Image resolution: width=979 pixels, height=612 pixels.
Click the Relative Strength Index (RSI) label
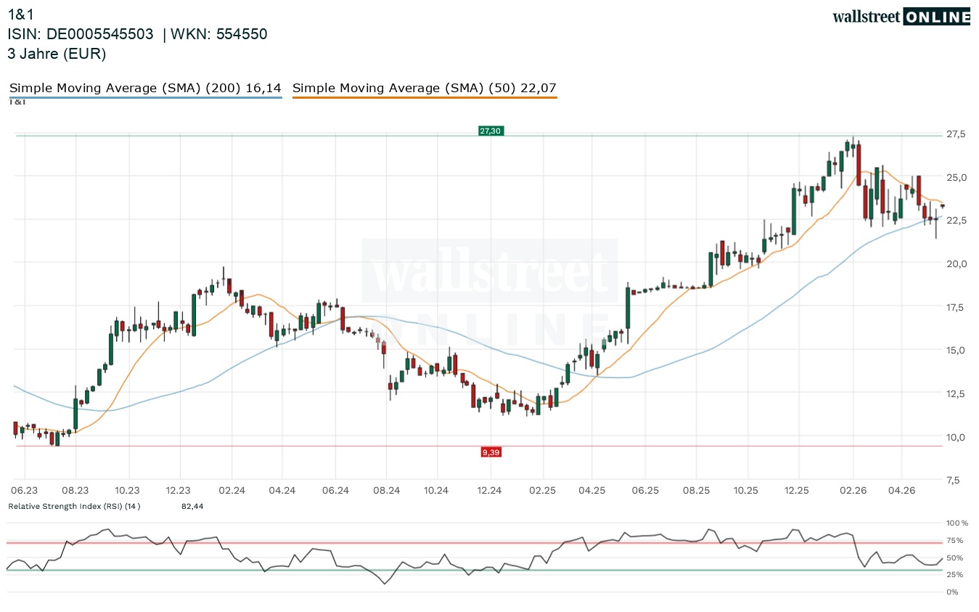click(74, 506)
